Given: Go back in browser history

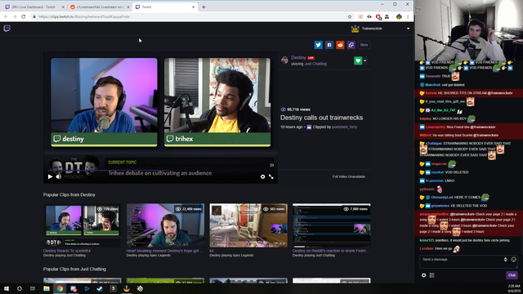Looking at the screenshot, I should 6,16.
